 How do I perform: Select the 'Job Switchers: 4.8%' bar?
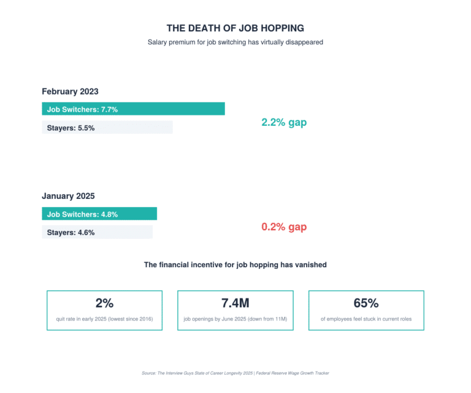click(x=99, y=214)
